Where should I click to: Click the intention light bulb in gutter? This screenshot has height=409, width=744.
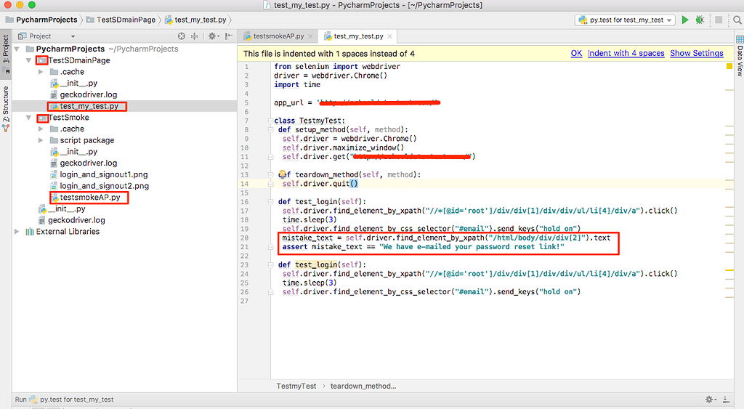[x=283, y=174]
